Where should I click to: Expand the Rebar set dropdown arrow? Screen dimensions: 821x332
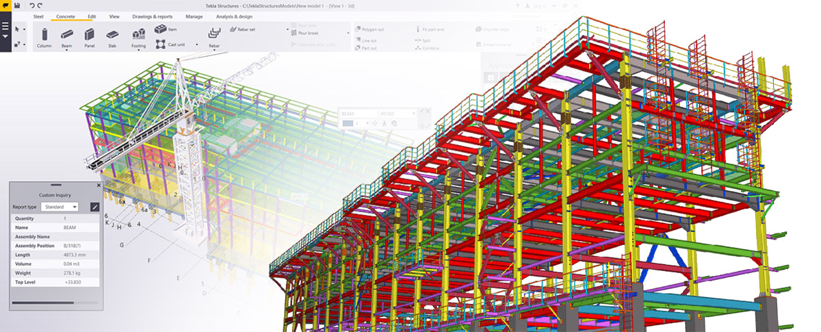pyautogui.click(x=287, y=30)
